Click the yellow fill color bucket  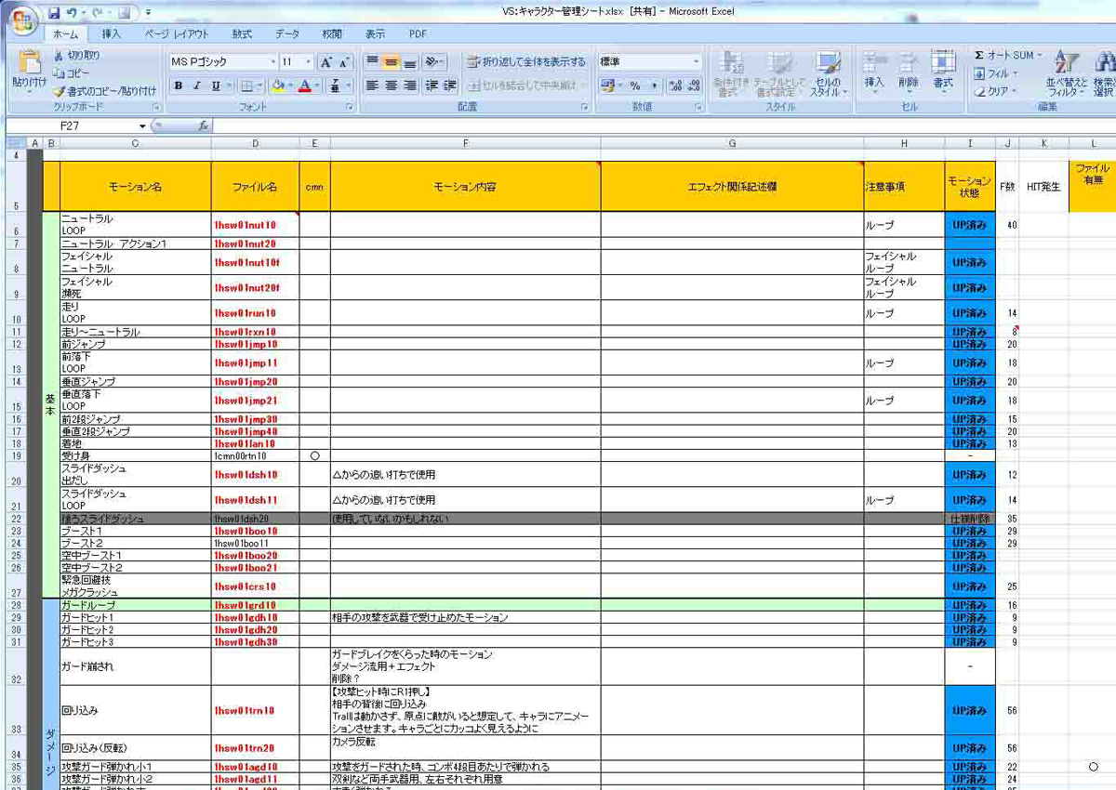click(x=277, y=86)
